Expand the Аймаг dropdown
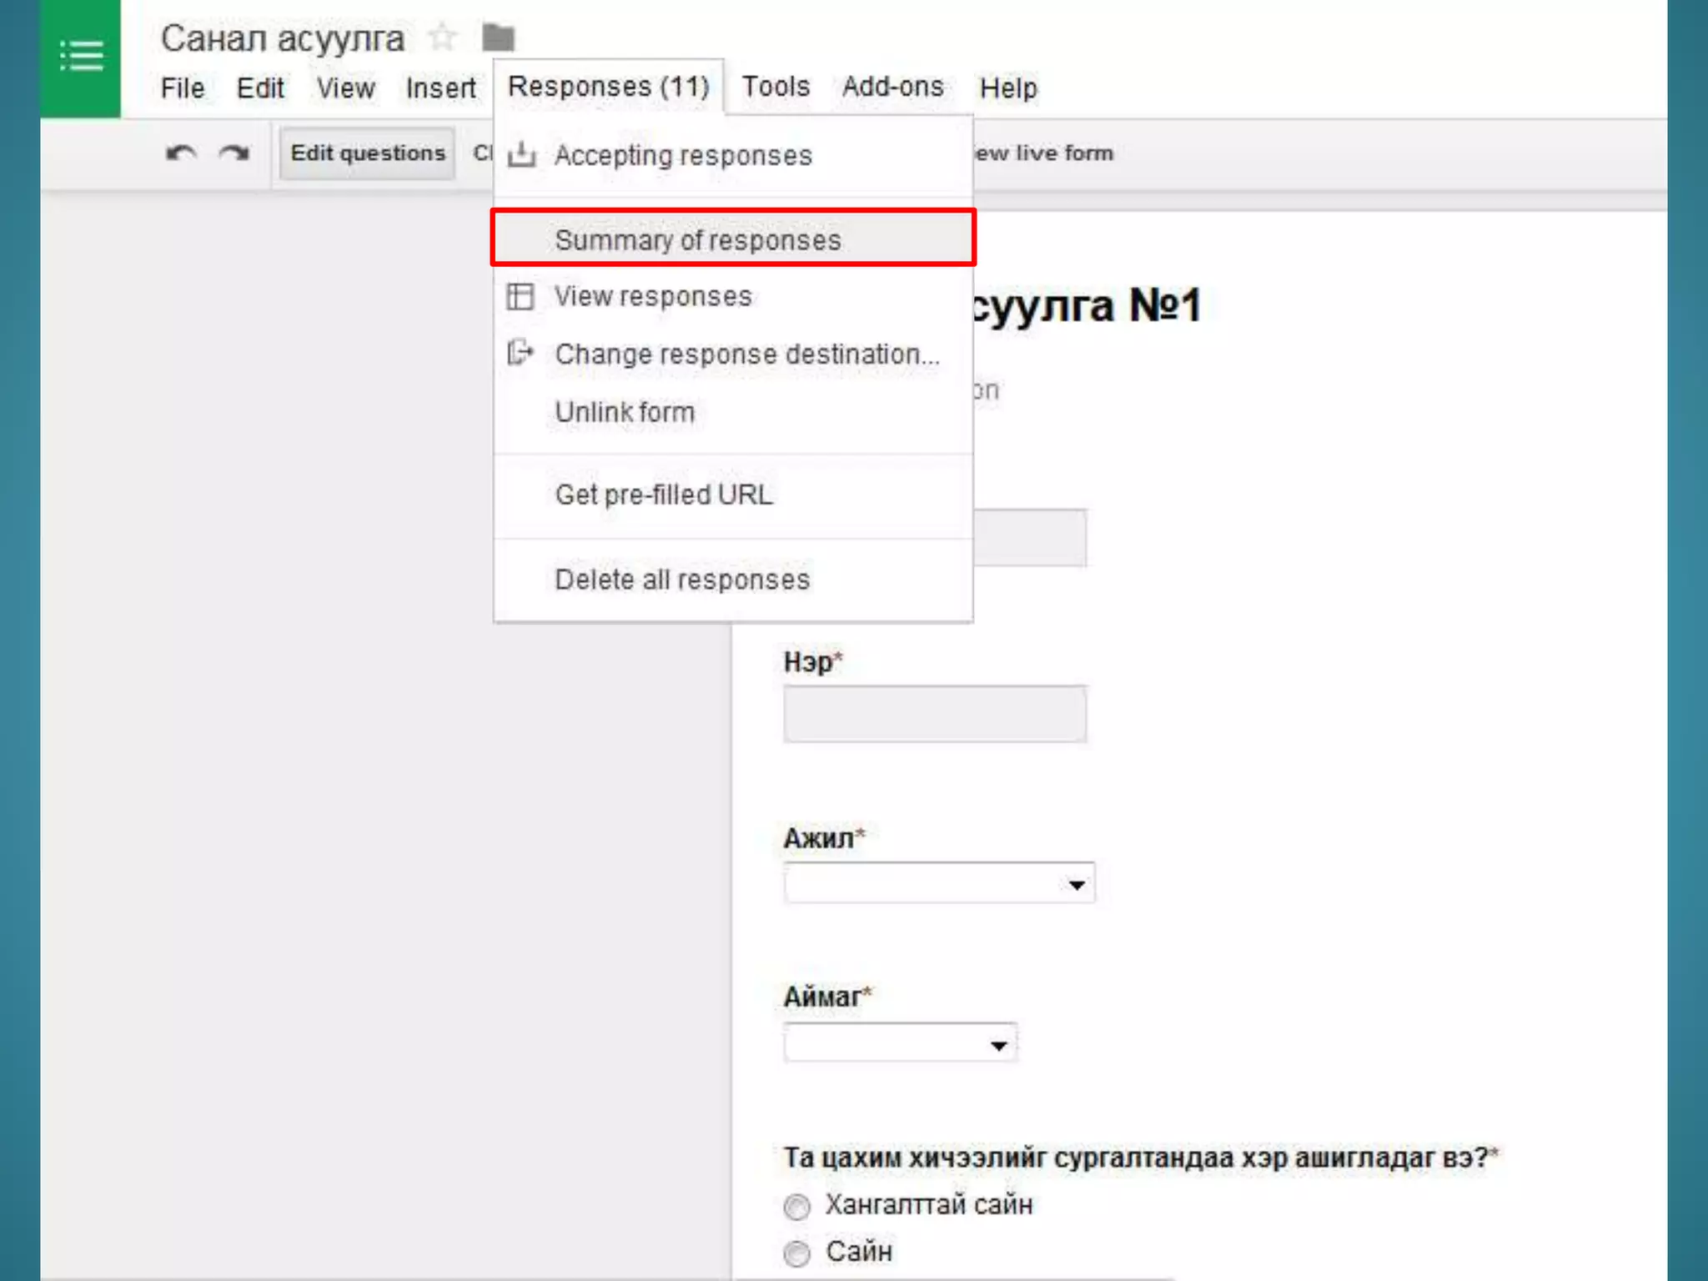Screen dimensions: 1708x1281 [x=900, y=1043]
